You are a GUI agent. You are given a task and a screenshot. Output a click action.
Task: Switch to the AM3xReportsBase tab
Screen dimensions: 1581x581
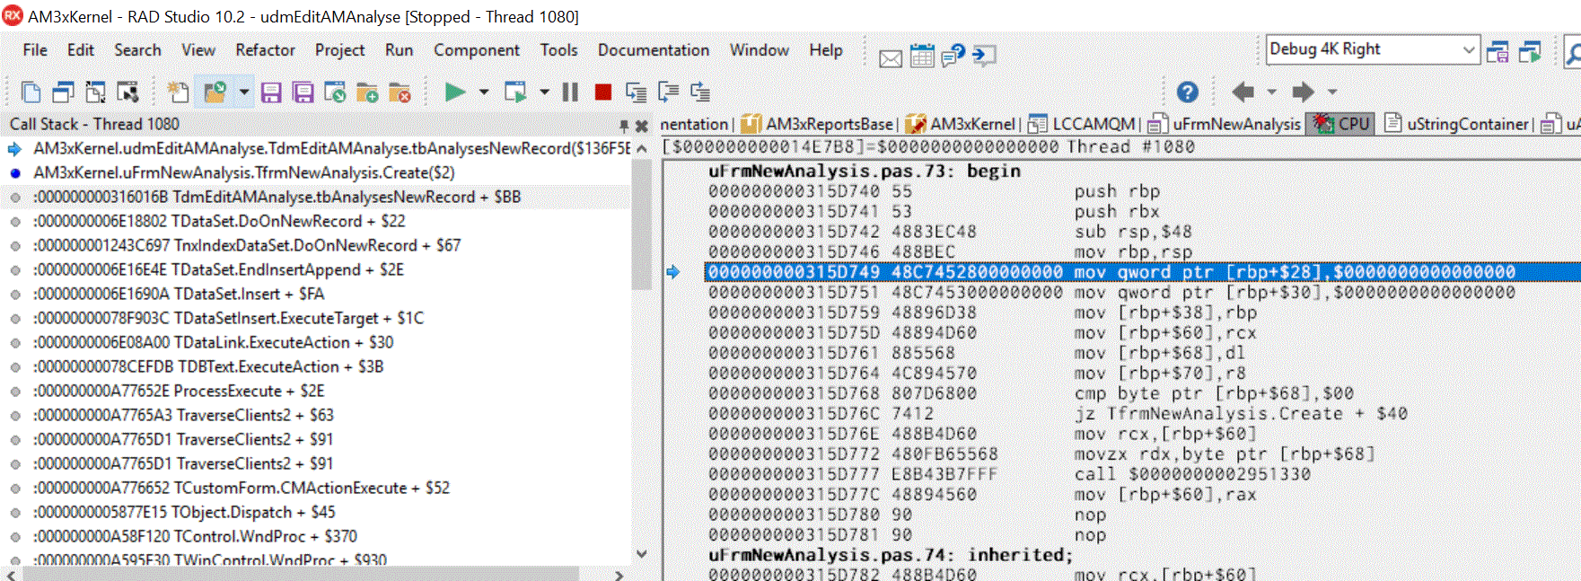(x=818, y=124)
